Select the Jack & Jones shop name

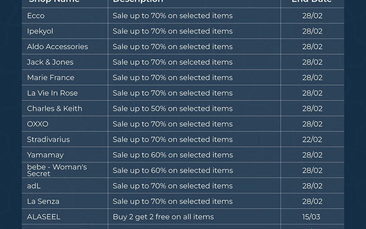[x=50, y=62]
